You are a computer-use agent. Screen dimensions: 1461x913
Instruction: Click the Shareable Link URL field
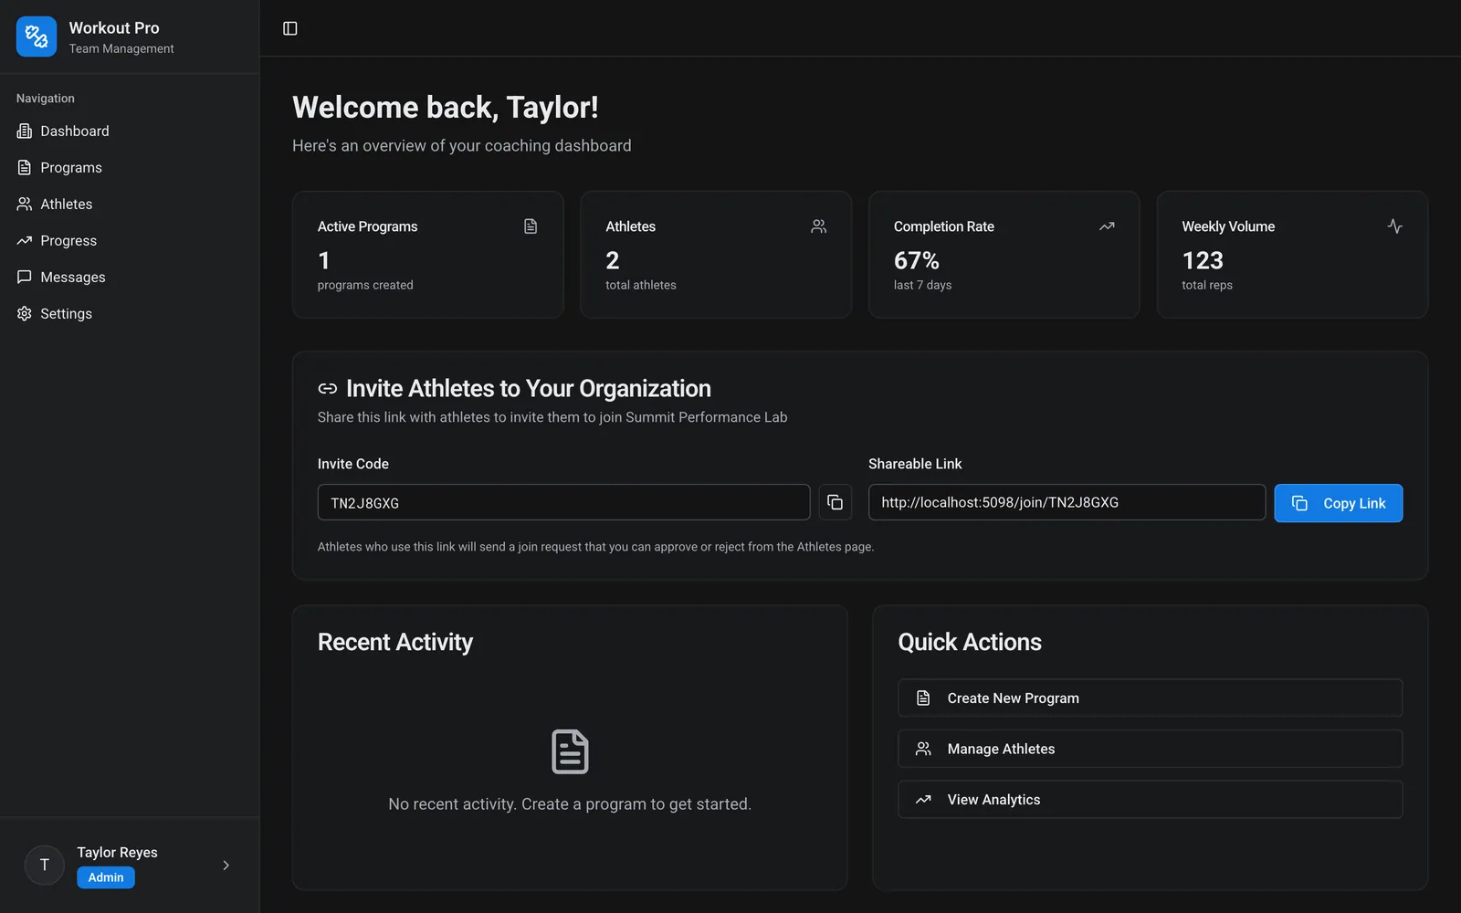coord(1067,502)
